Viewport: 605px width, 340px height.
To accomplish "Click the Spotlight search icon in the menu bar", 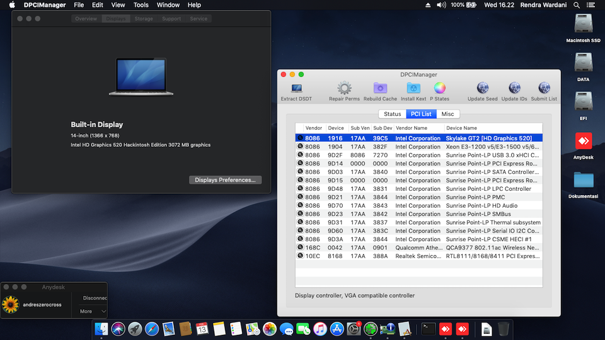I will (x=577, y=5).
